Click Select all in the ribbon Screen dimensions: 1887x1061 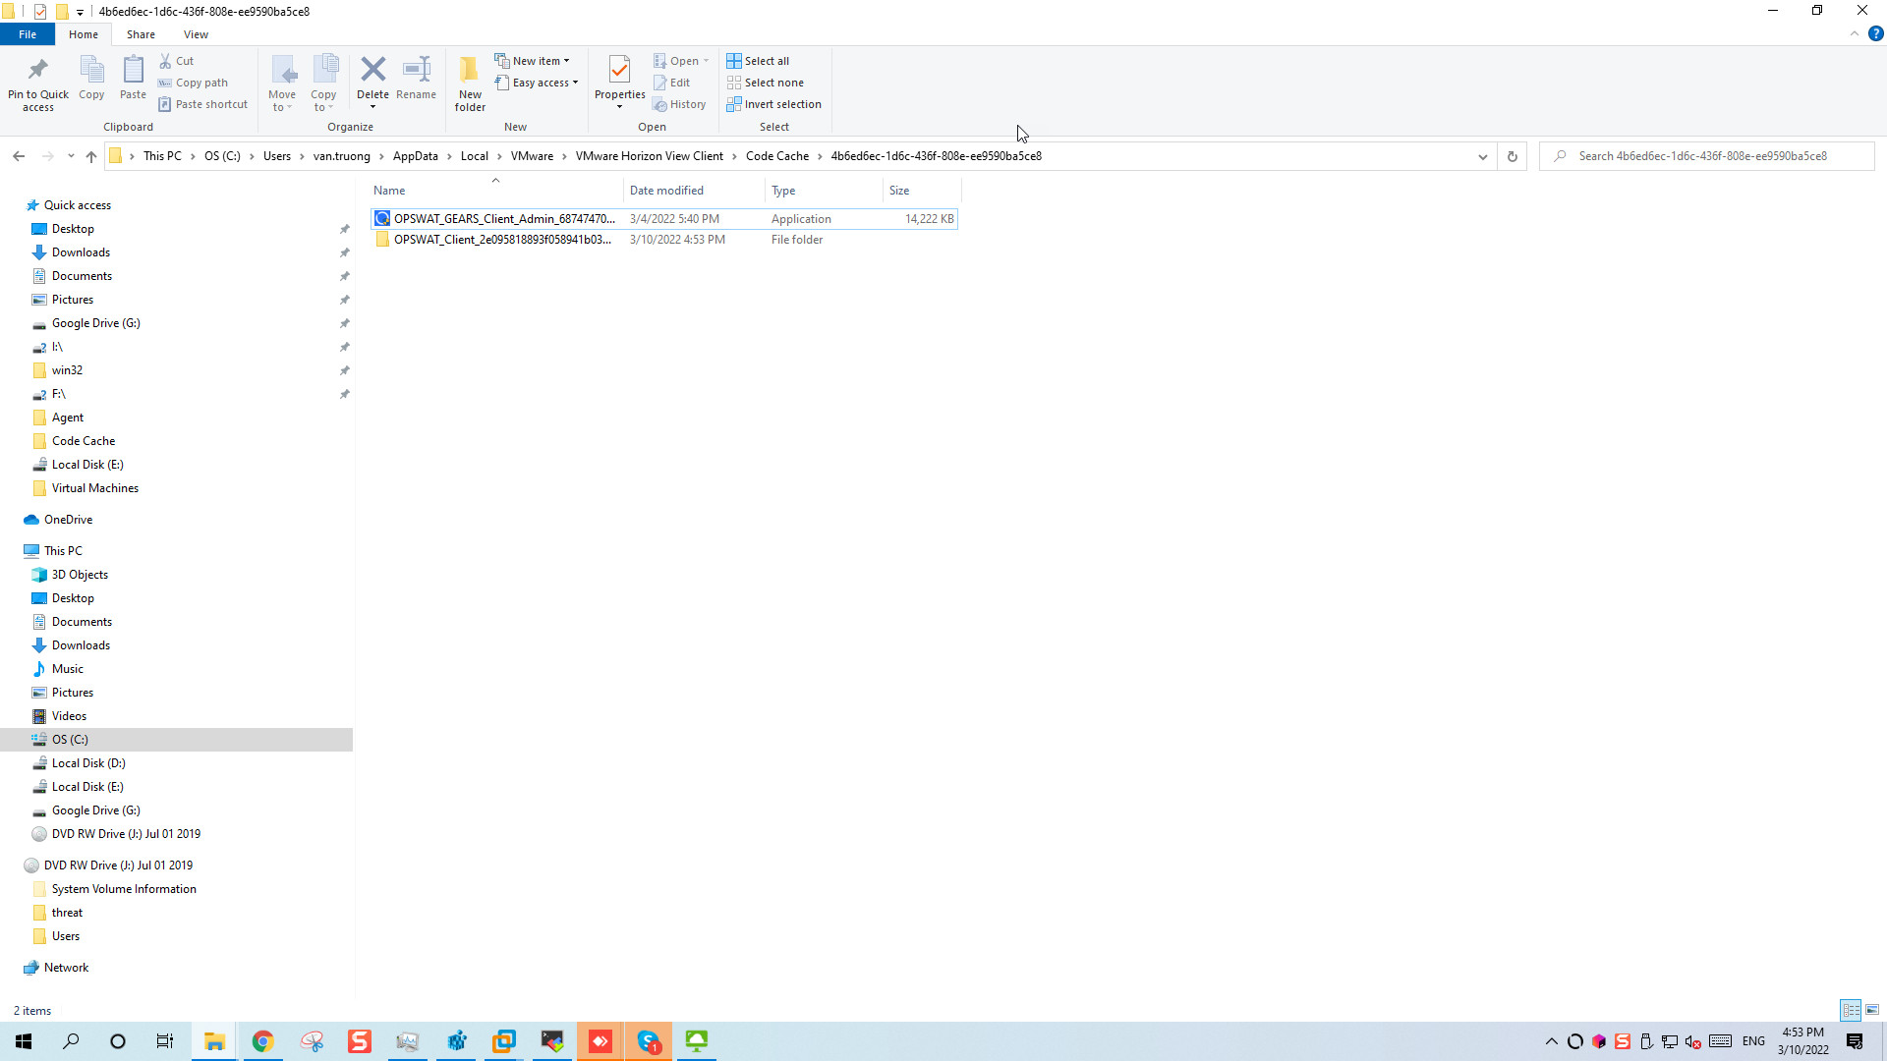coord(758,61)
